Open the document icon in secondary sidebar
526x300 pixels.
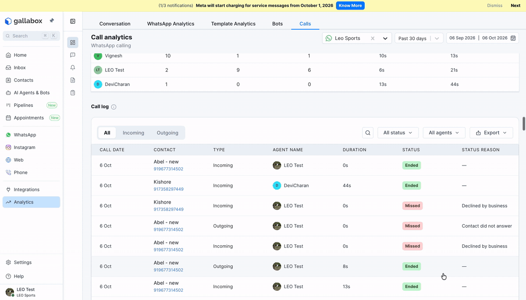click(73, 80)
